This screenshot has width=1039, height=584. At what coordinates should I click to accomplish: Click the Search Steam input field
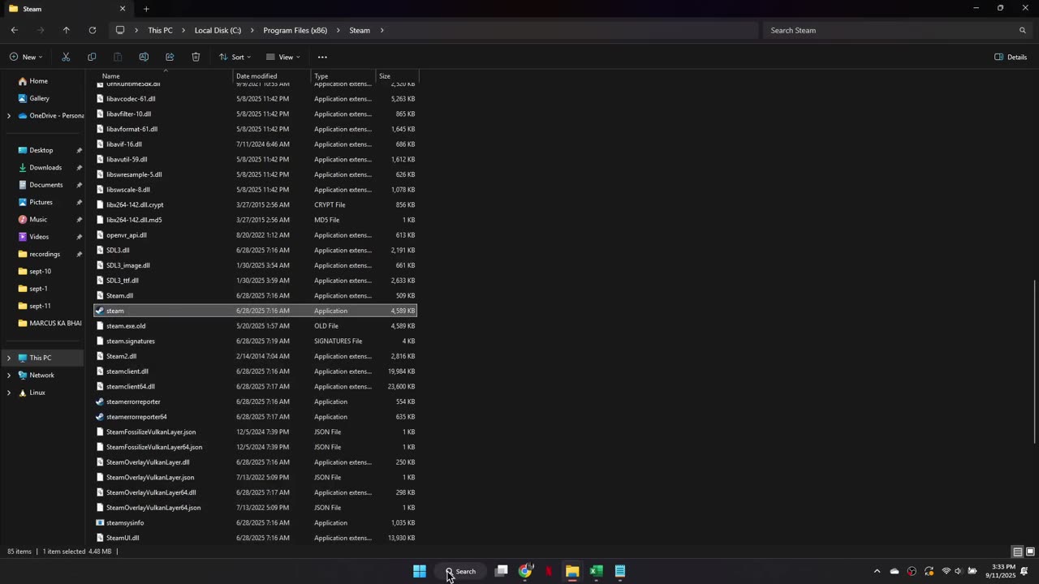[x=889, y=30]
